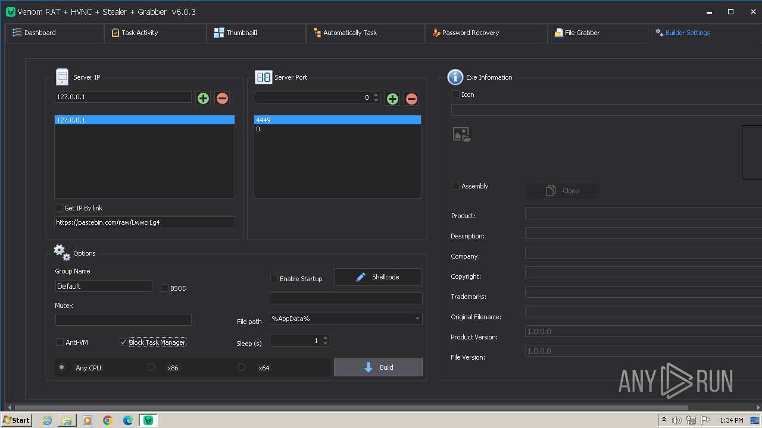The height and width of the screenshot is (428, 762).
Task: Select port 0 in the port list
Action: tap(337, 129)
